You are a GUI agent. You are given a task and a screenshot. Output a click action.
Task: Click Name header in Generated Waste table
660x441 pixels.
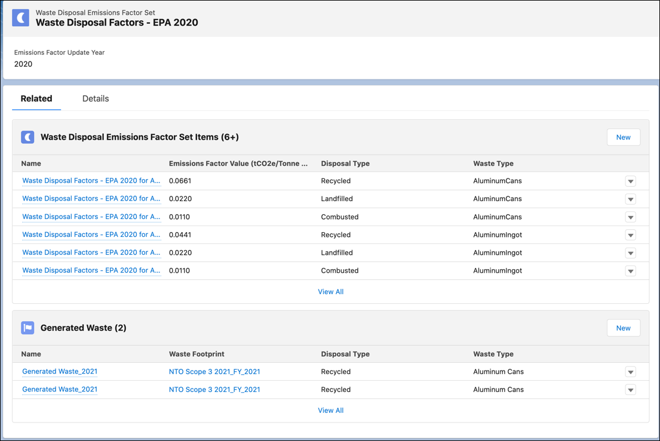(x=31, y=354)
